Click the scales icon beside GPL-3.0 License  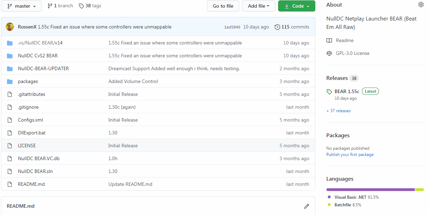329,53
